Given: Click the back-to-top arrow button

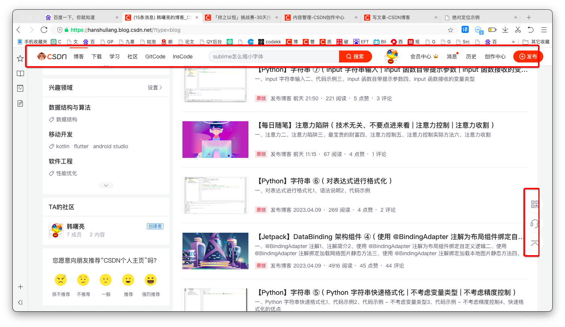Looking at the screenshot, I should [x=535, y=243].
